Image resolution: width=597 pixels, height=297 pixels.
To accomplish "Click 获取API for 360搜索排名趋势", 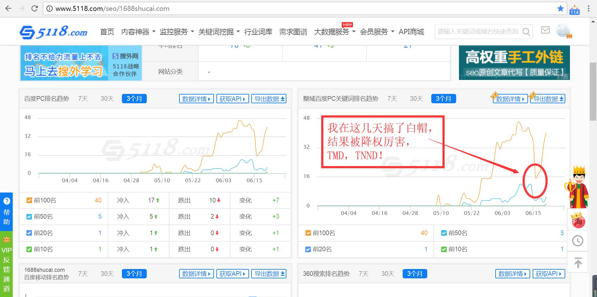I will click(549, 274).
